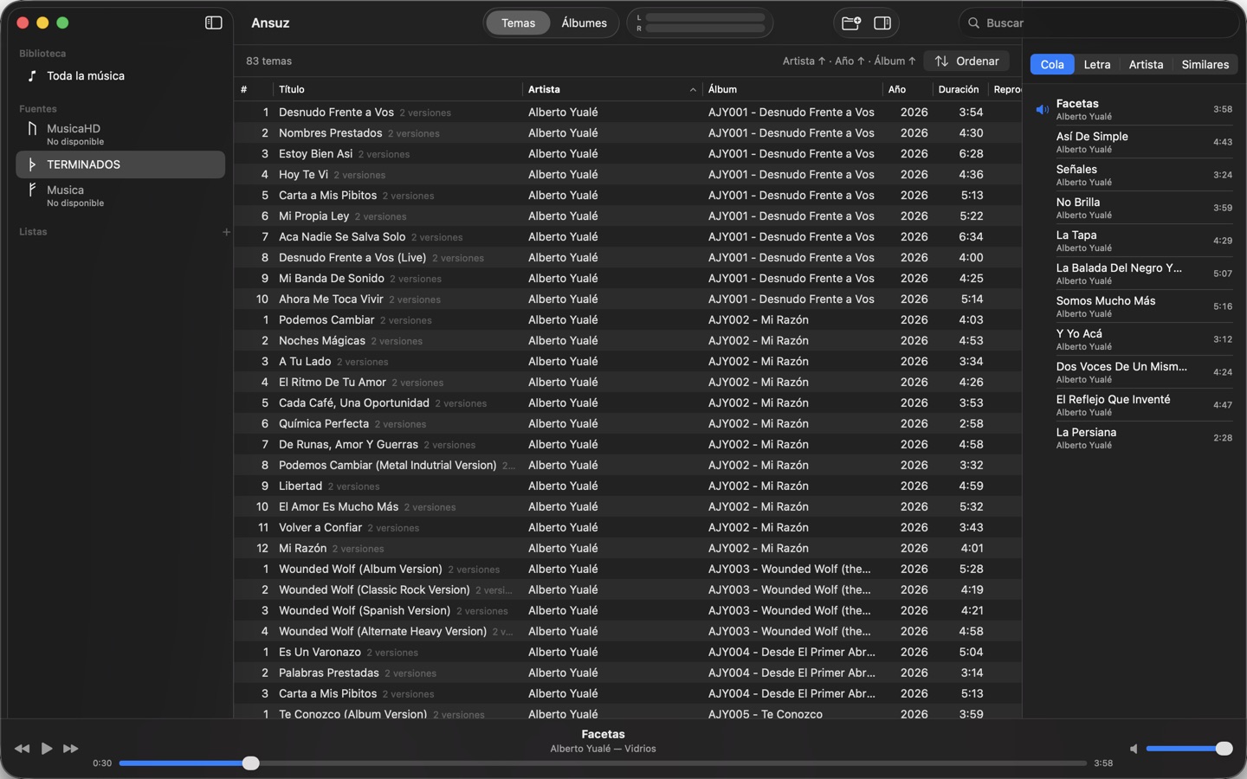Click the Toda la música note icon
Screen dimensions: 1247x779
(32, 76)
